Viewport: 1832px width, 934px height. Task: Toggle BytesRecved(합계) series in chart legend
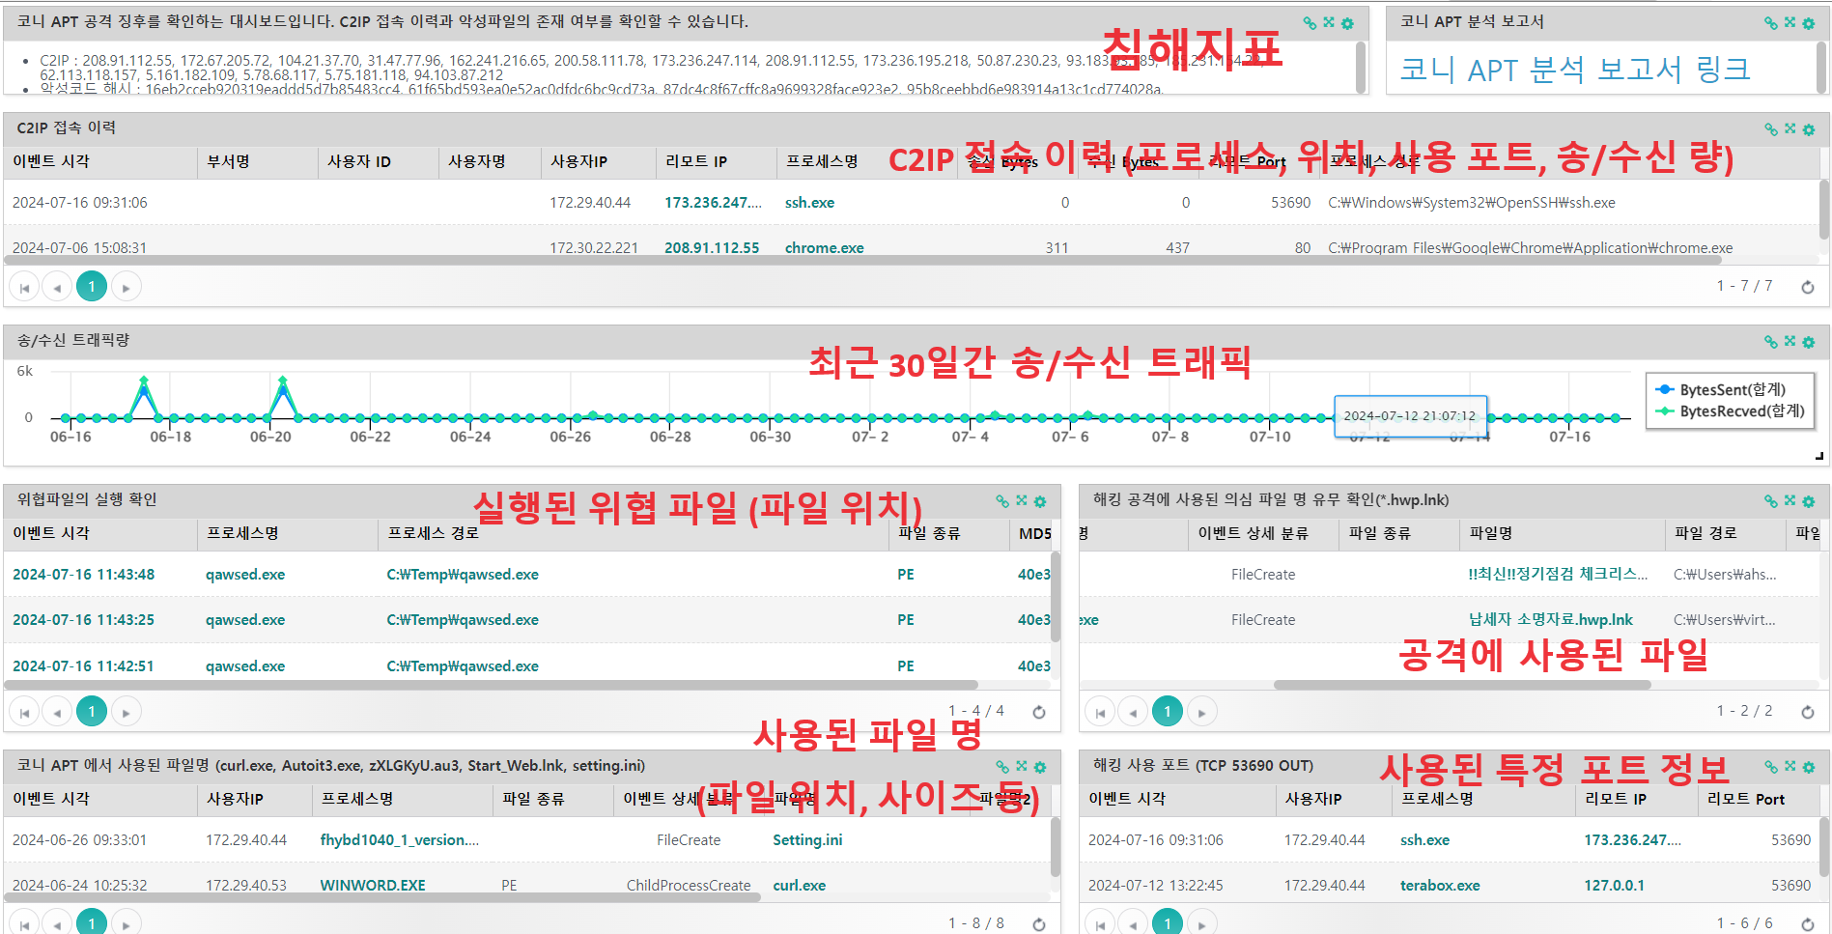[1731, 411]
